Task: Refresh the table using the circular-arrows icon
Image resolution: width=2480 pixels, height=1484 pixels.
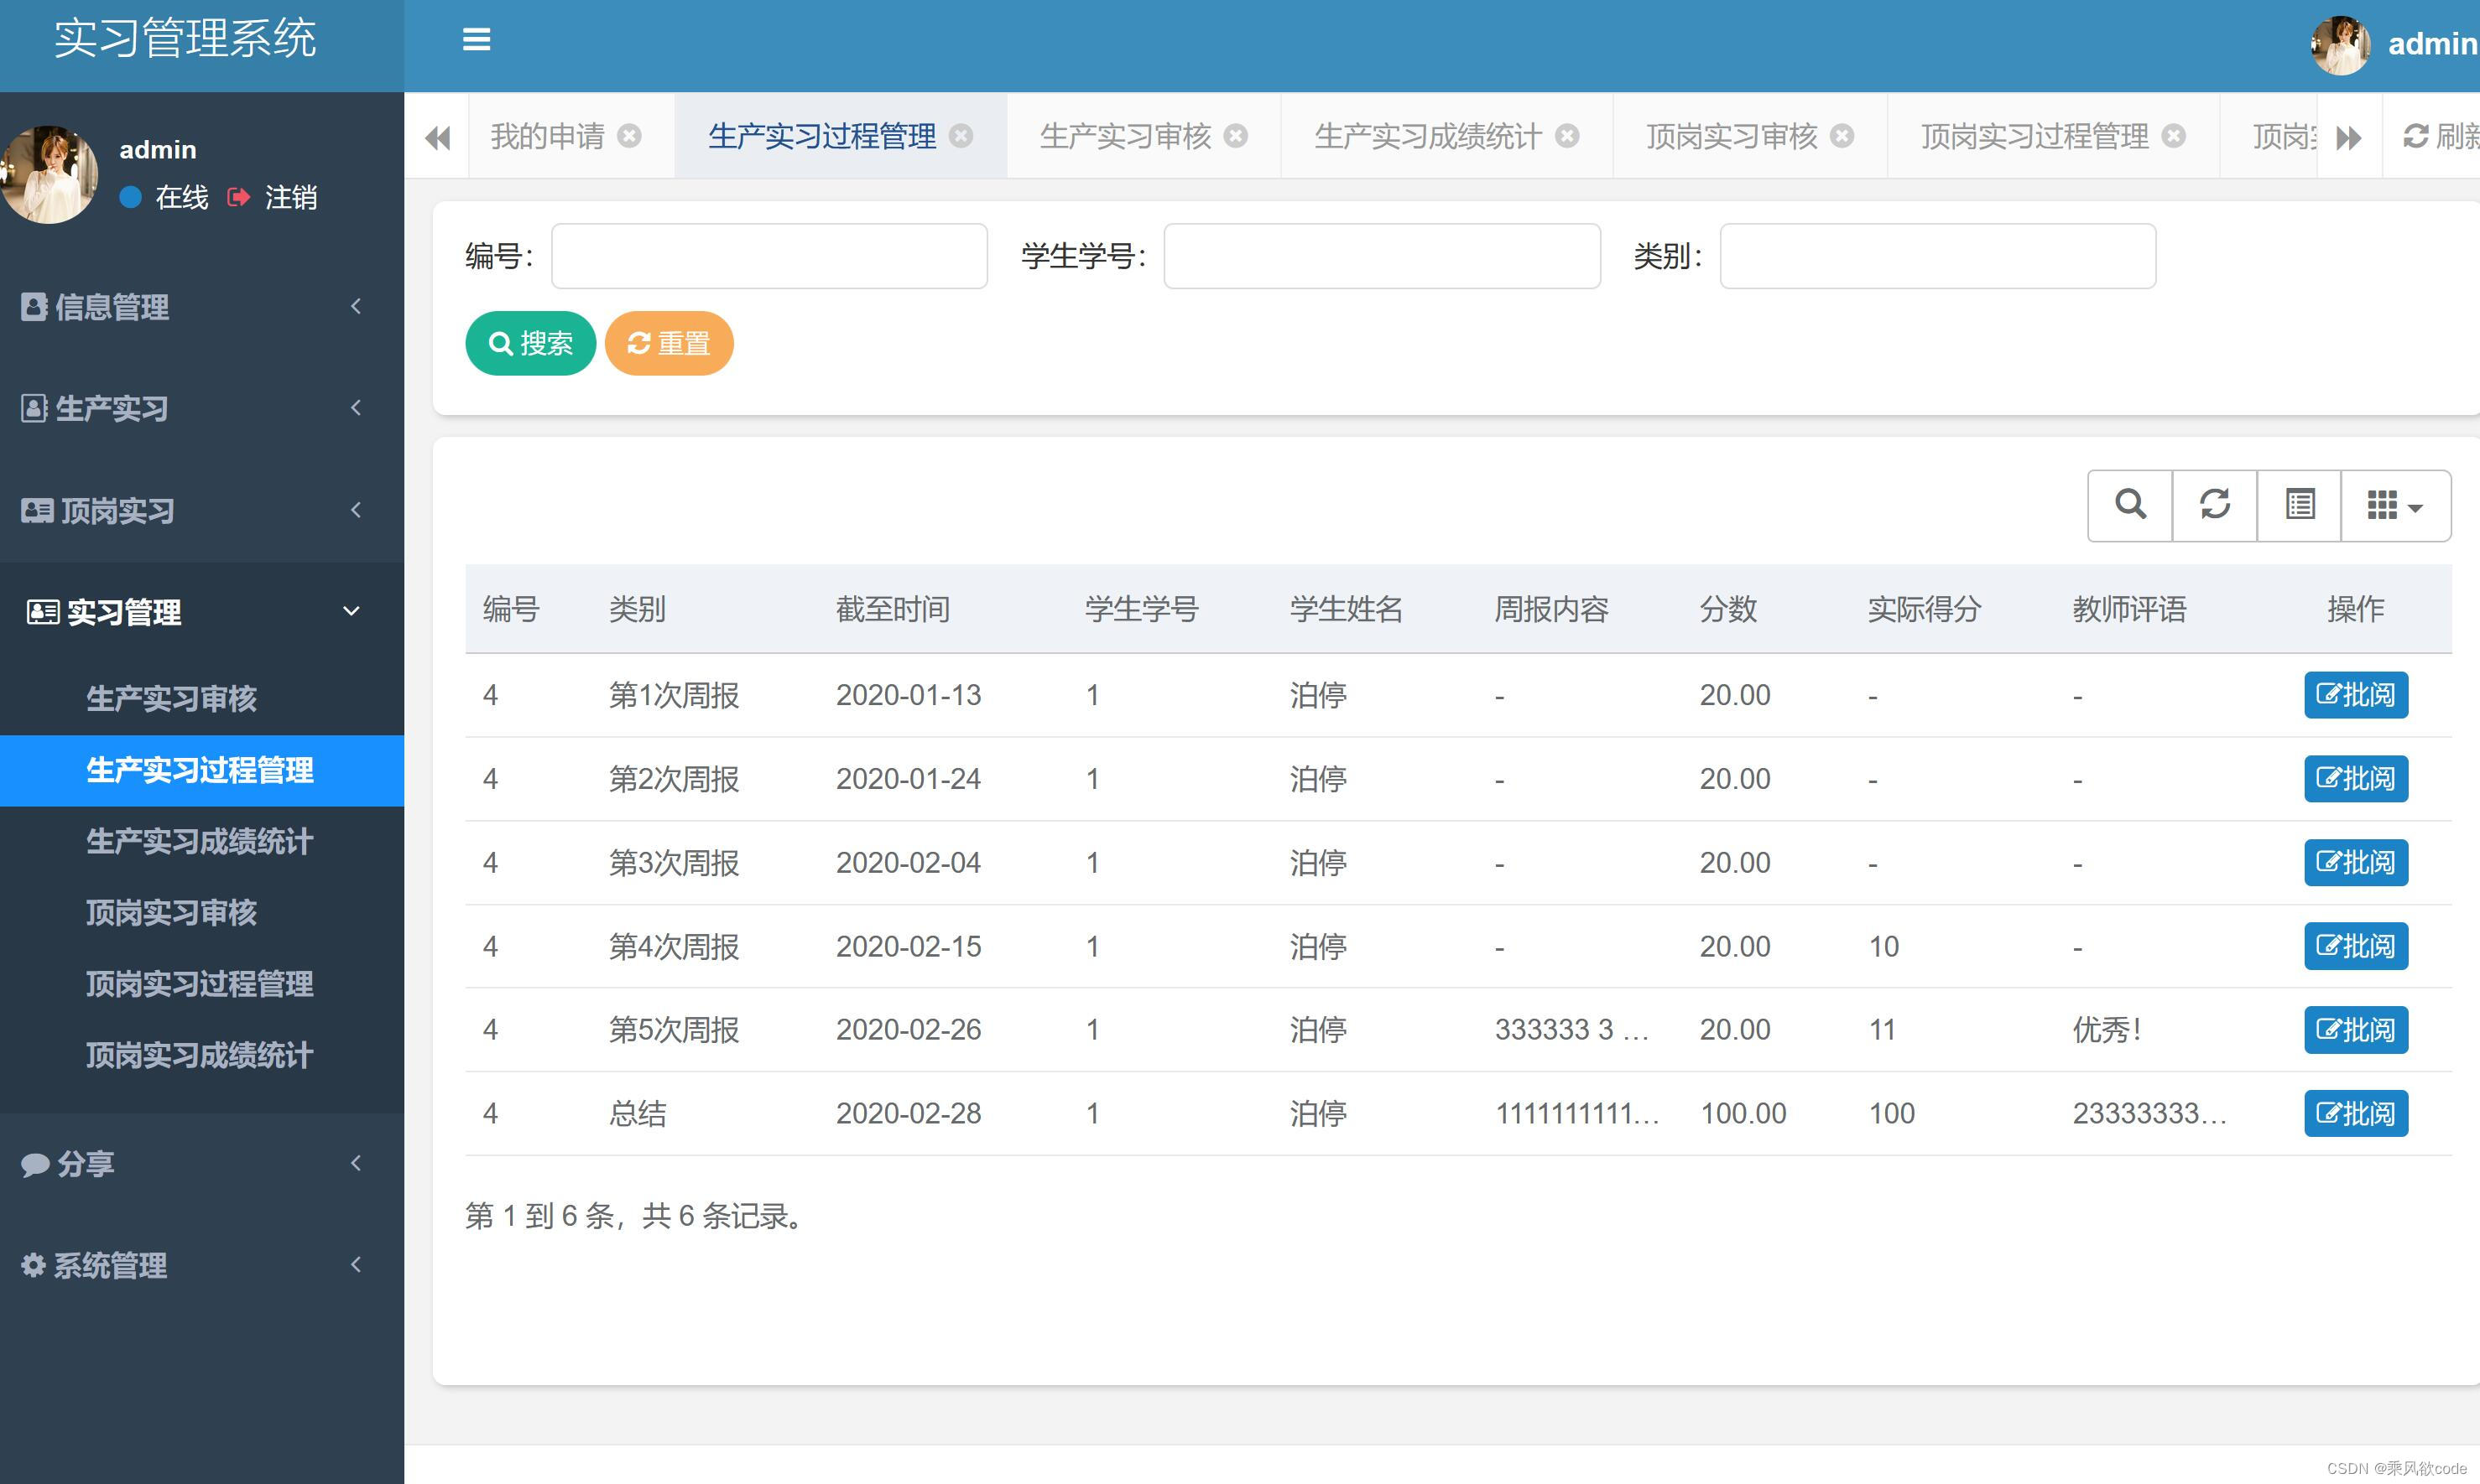Action: click(2214, 505)
